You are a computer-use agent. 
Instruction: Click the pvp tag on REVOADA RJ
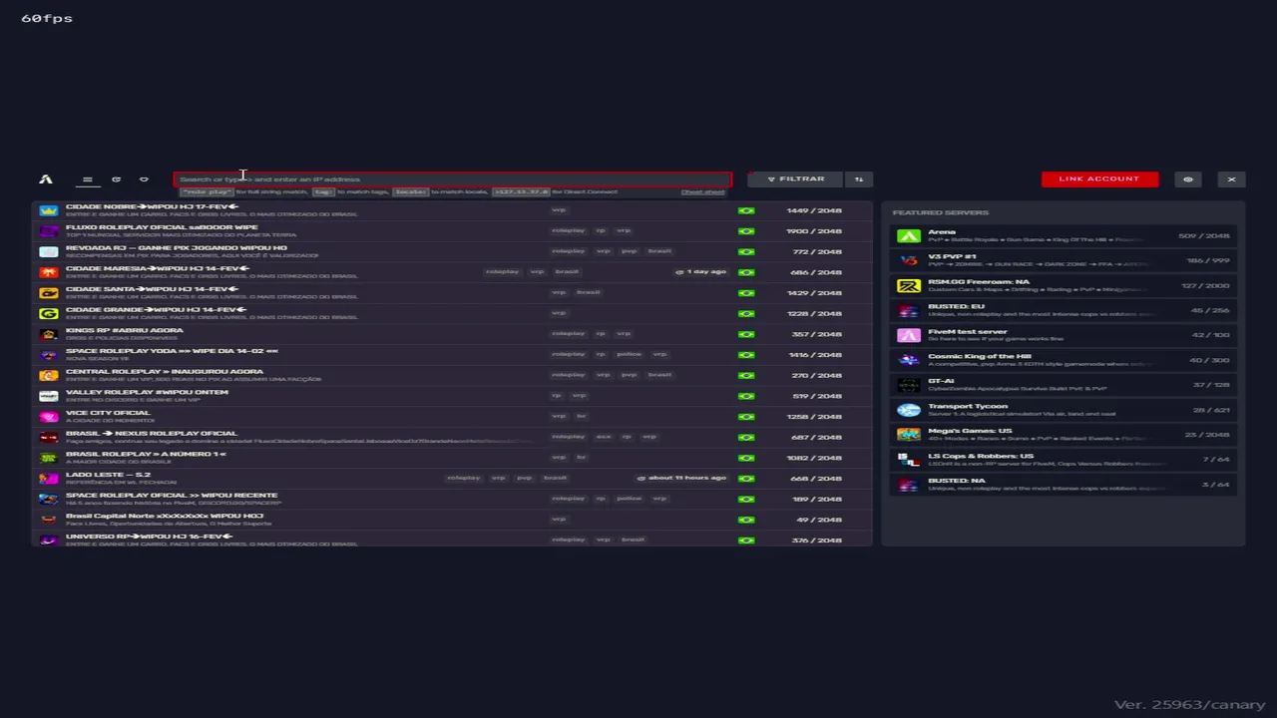click(629, 251)
